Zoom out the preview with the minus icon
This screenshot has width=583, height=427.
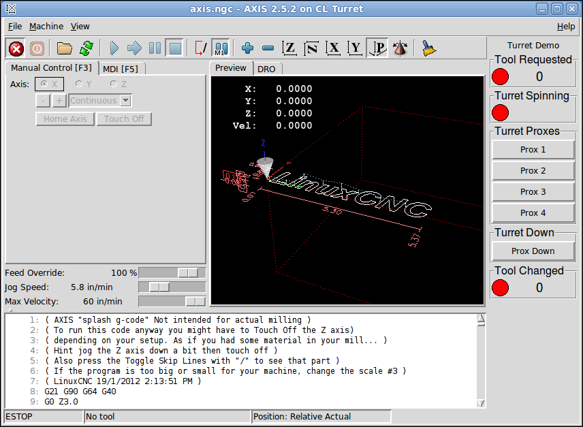click(268, 48)
